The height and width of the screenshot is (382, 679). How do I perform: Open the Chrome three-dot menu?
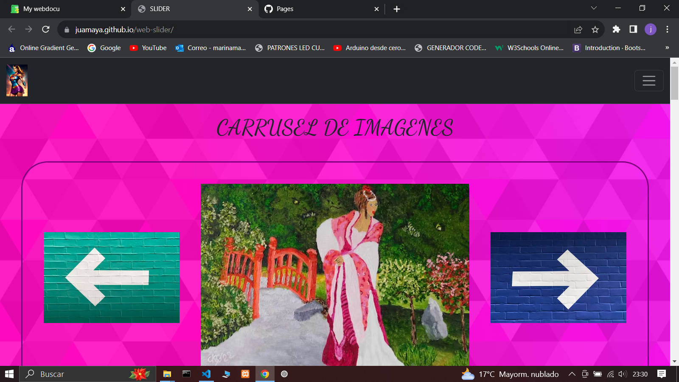click(x=668, y=29)
